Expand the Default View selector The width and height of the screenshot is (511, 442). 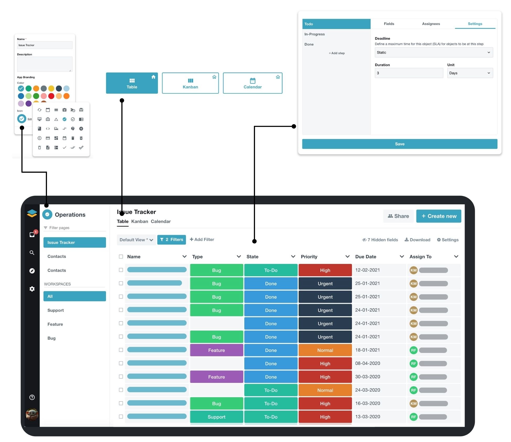click(136, 239)
